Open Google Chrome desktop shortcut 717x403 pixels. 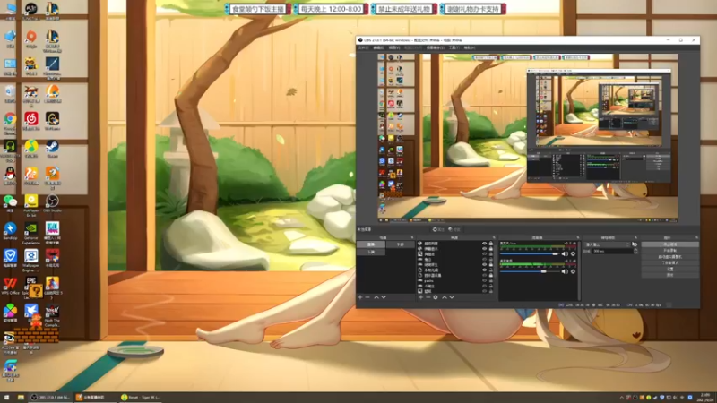pyautogui.click(x=10, y=122)
